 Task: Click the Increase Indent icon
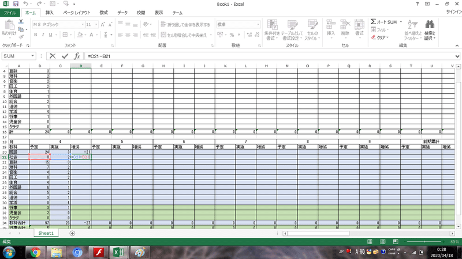[x=153, y=35]
